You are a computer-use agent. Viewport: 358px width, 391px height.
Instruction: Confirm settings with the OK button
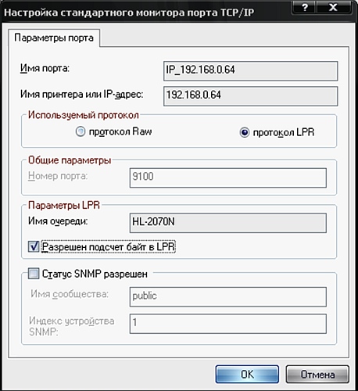pos(247,374)
